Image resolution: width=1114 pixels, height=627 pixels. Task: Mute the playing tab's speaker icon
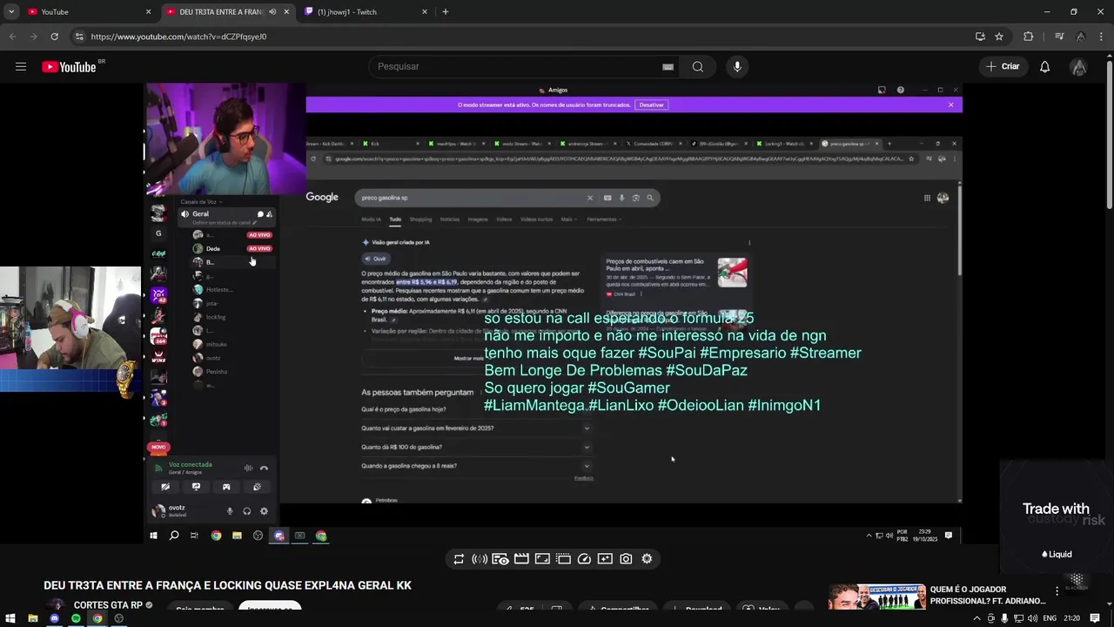(272, 11)
